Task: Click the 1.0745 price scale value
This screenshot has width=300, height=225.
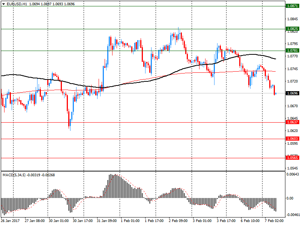Action: [292, 69]
